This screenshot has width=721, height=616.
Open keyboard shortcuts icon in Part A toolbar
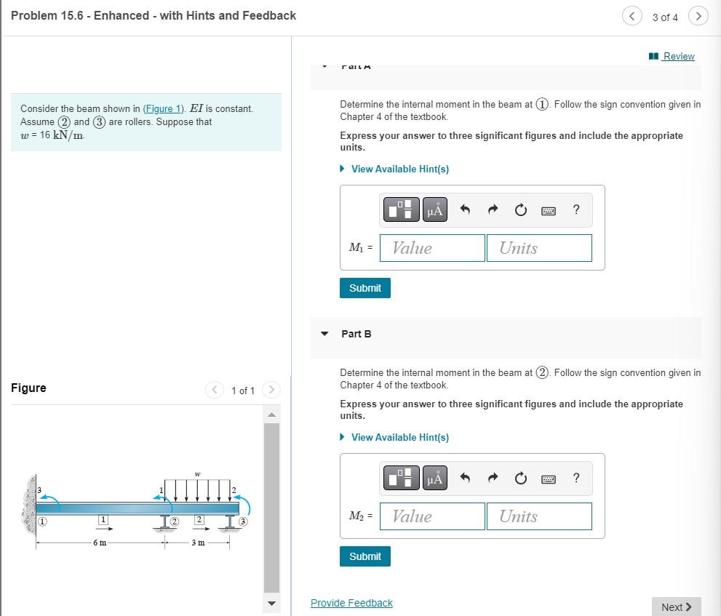pyautogui.click(x=548, y=209)
